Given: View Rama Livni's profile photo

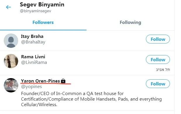Looking at the screenshot, I should [11, 61].
